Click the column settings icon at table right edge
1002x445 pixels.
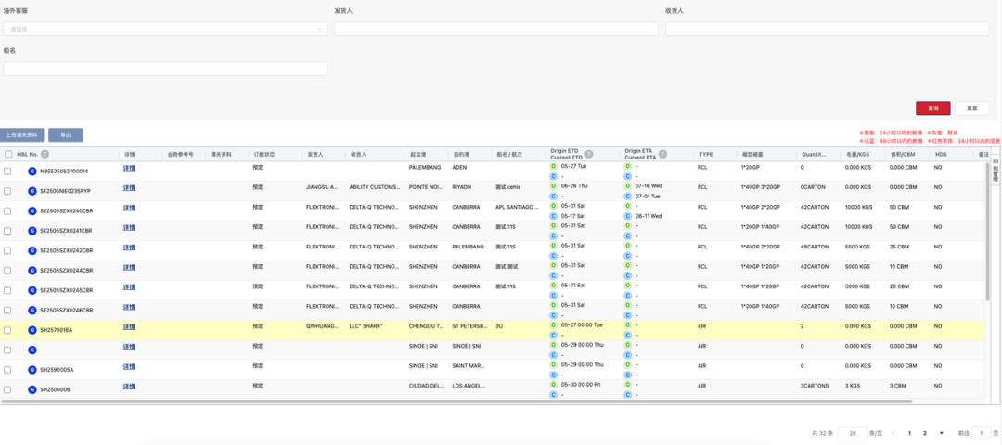click(x=996, y=171)
